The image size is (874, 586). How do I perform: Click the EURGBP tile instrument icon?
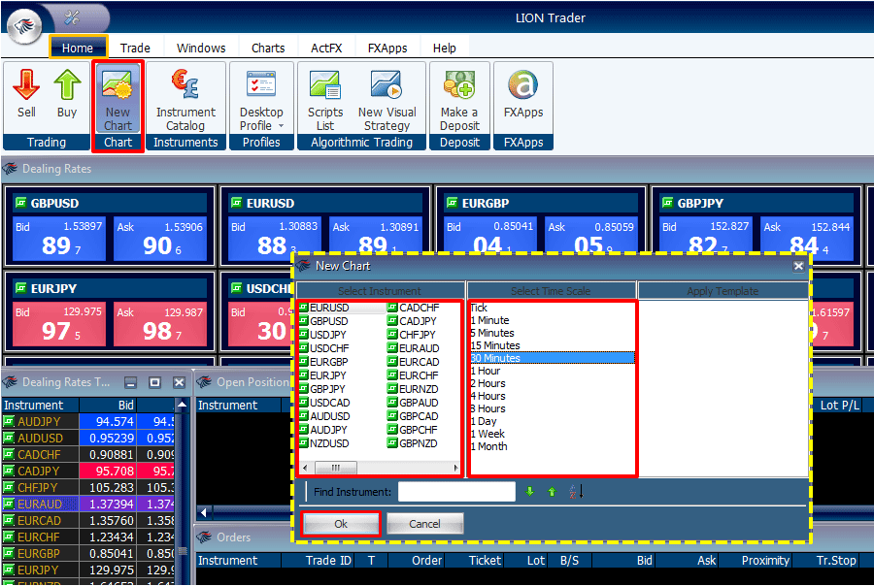coord(452,202)
